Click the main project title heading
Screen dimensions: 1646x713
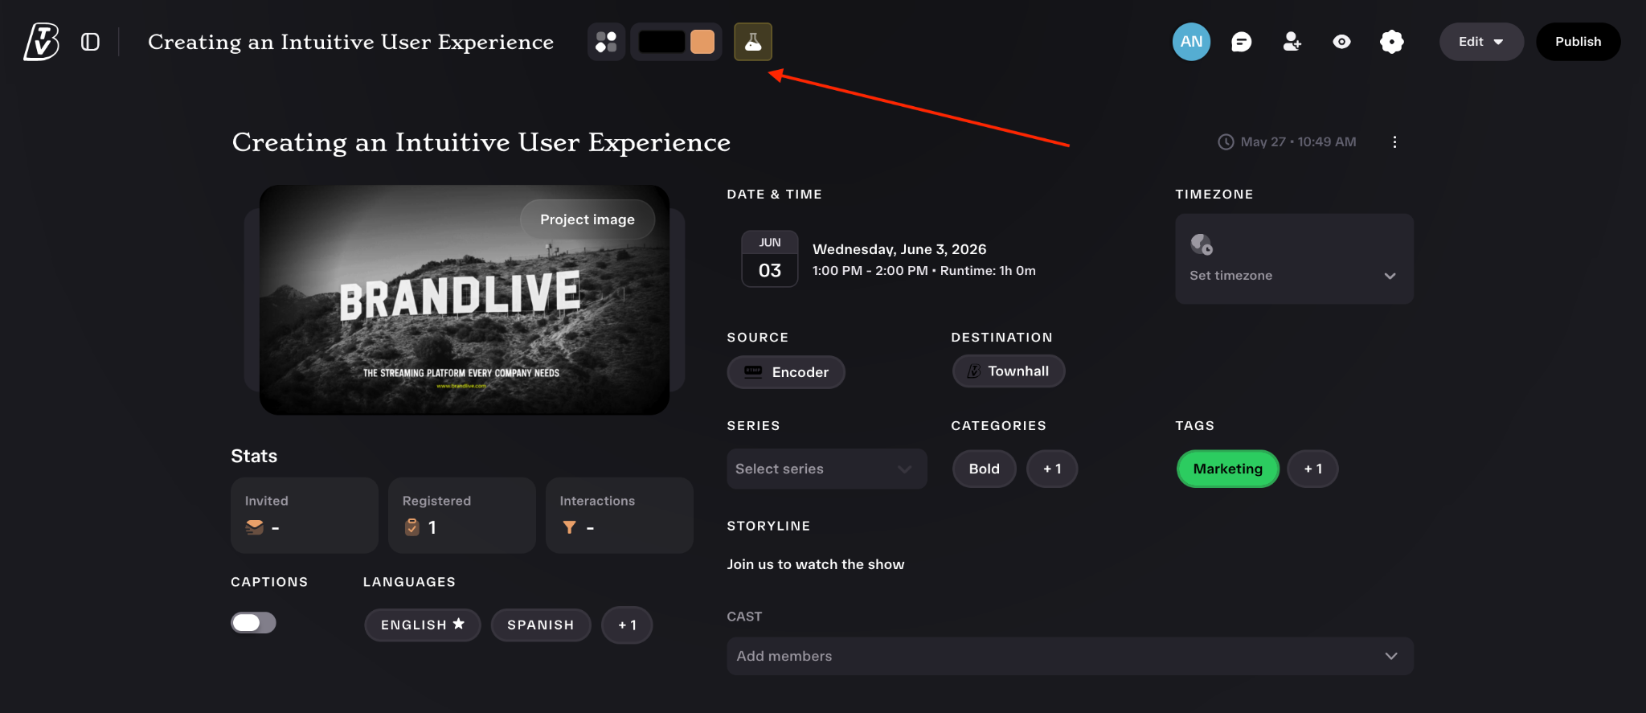point(481,142)
